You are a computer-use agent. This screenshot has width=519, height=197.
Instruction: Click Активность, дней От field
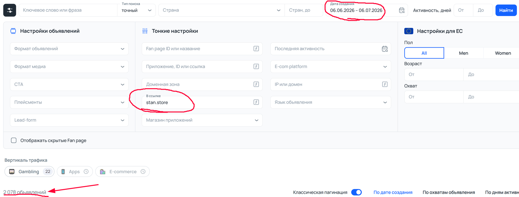tap(463, 10)
